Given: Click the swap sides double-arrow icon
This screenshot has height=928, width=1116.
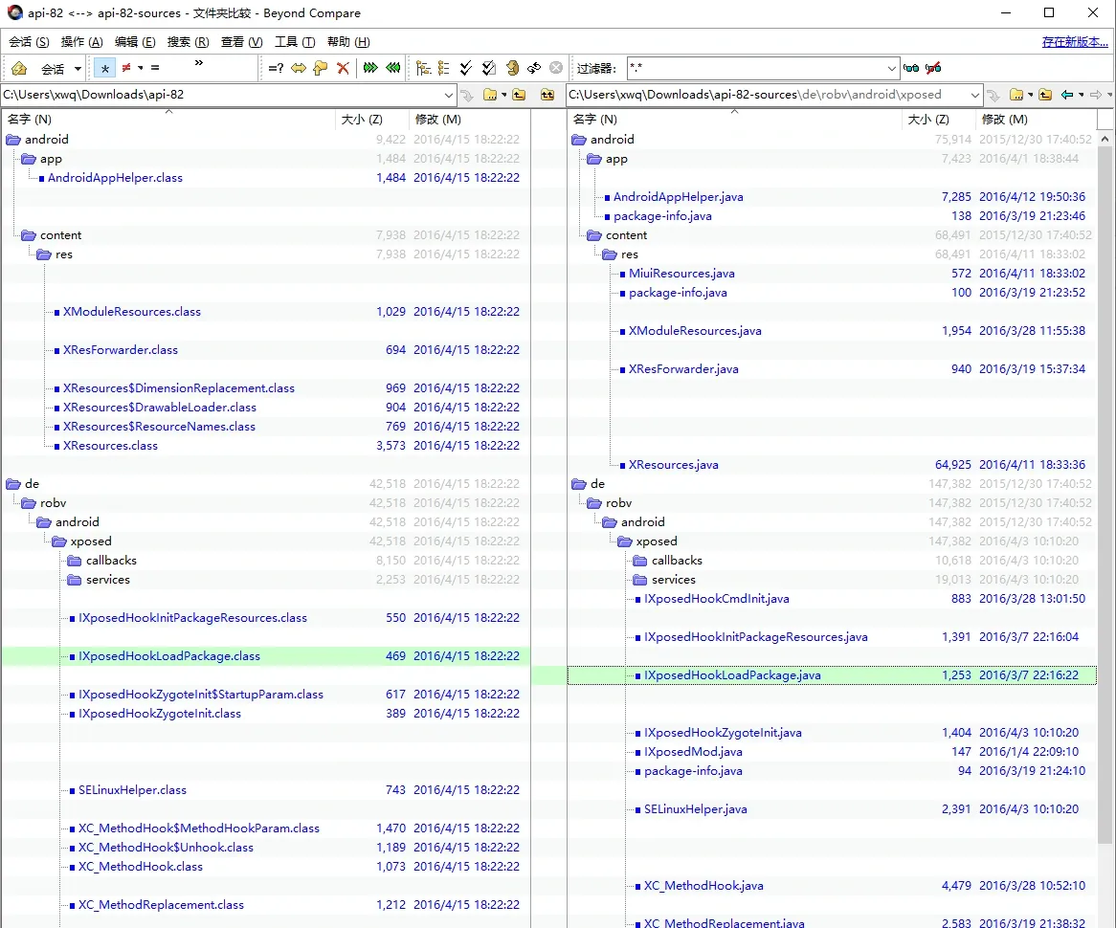Looking at the screenshot, I should (299, 68).
